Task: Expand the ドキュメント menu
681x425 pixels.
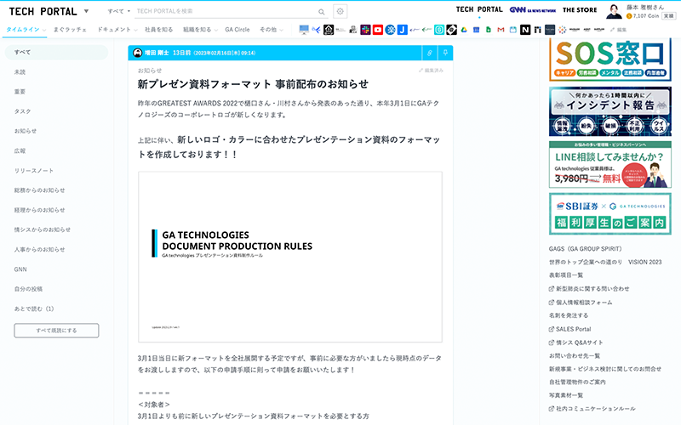Action: click(x=117, y=30)
